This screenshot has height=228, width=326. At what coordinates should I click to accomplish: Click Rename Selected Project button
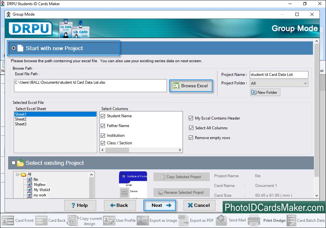tap(182, 192)
